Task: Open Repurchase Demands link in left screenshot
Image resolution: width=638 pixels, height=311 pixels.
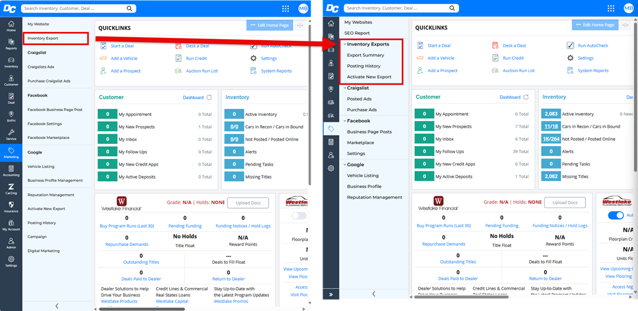Action: pos(126,244)
